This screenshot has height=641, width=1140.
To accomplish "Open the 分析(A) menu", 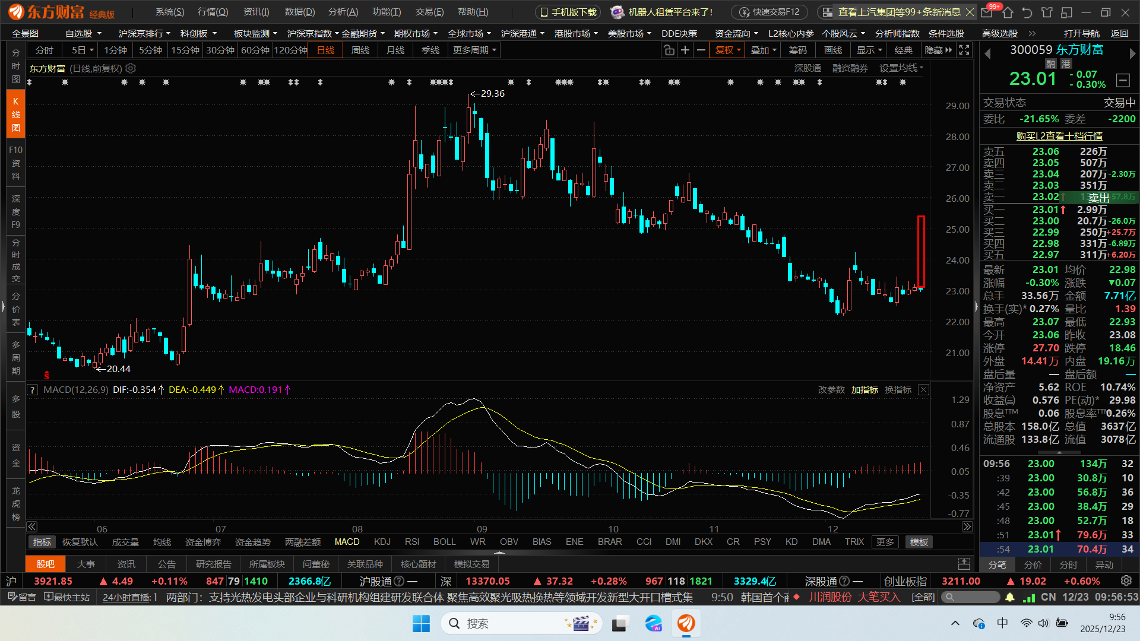I will [x=343, y=12].
